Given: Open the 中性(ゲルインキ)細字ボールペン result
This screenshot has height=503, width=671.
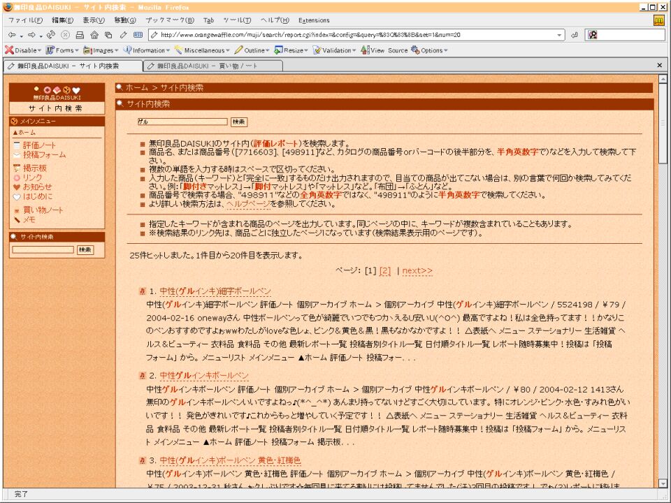Looking at the screenshot, I should 215,291.
